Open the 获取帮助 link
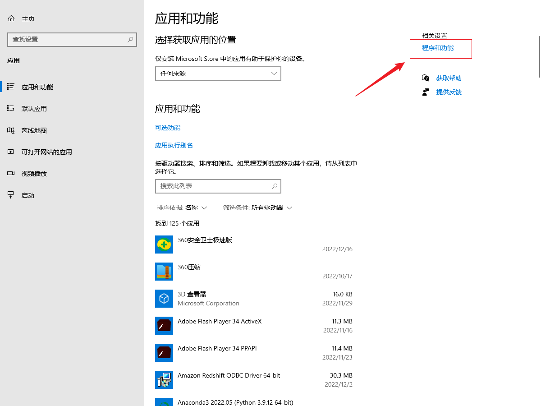This screenshot has height=406, width=541. click(449, 78)
